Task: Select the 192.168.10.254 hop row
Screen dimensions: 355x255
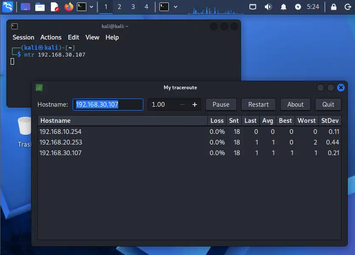Action: pos(189,132)
